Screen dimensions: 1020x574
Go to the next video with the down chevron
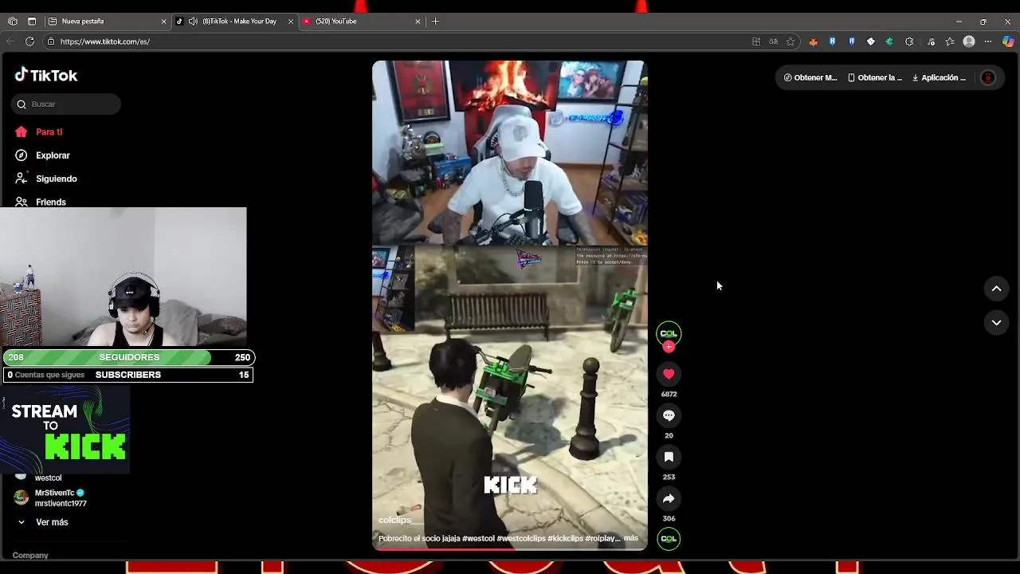click(x=996, y=322)
